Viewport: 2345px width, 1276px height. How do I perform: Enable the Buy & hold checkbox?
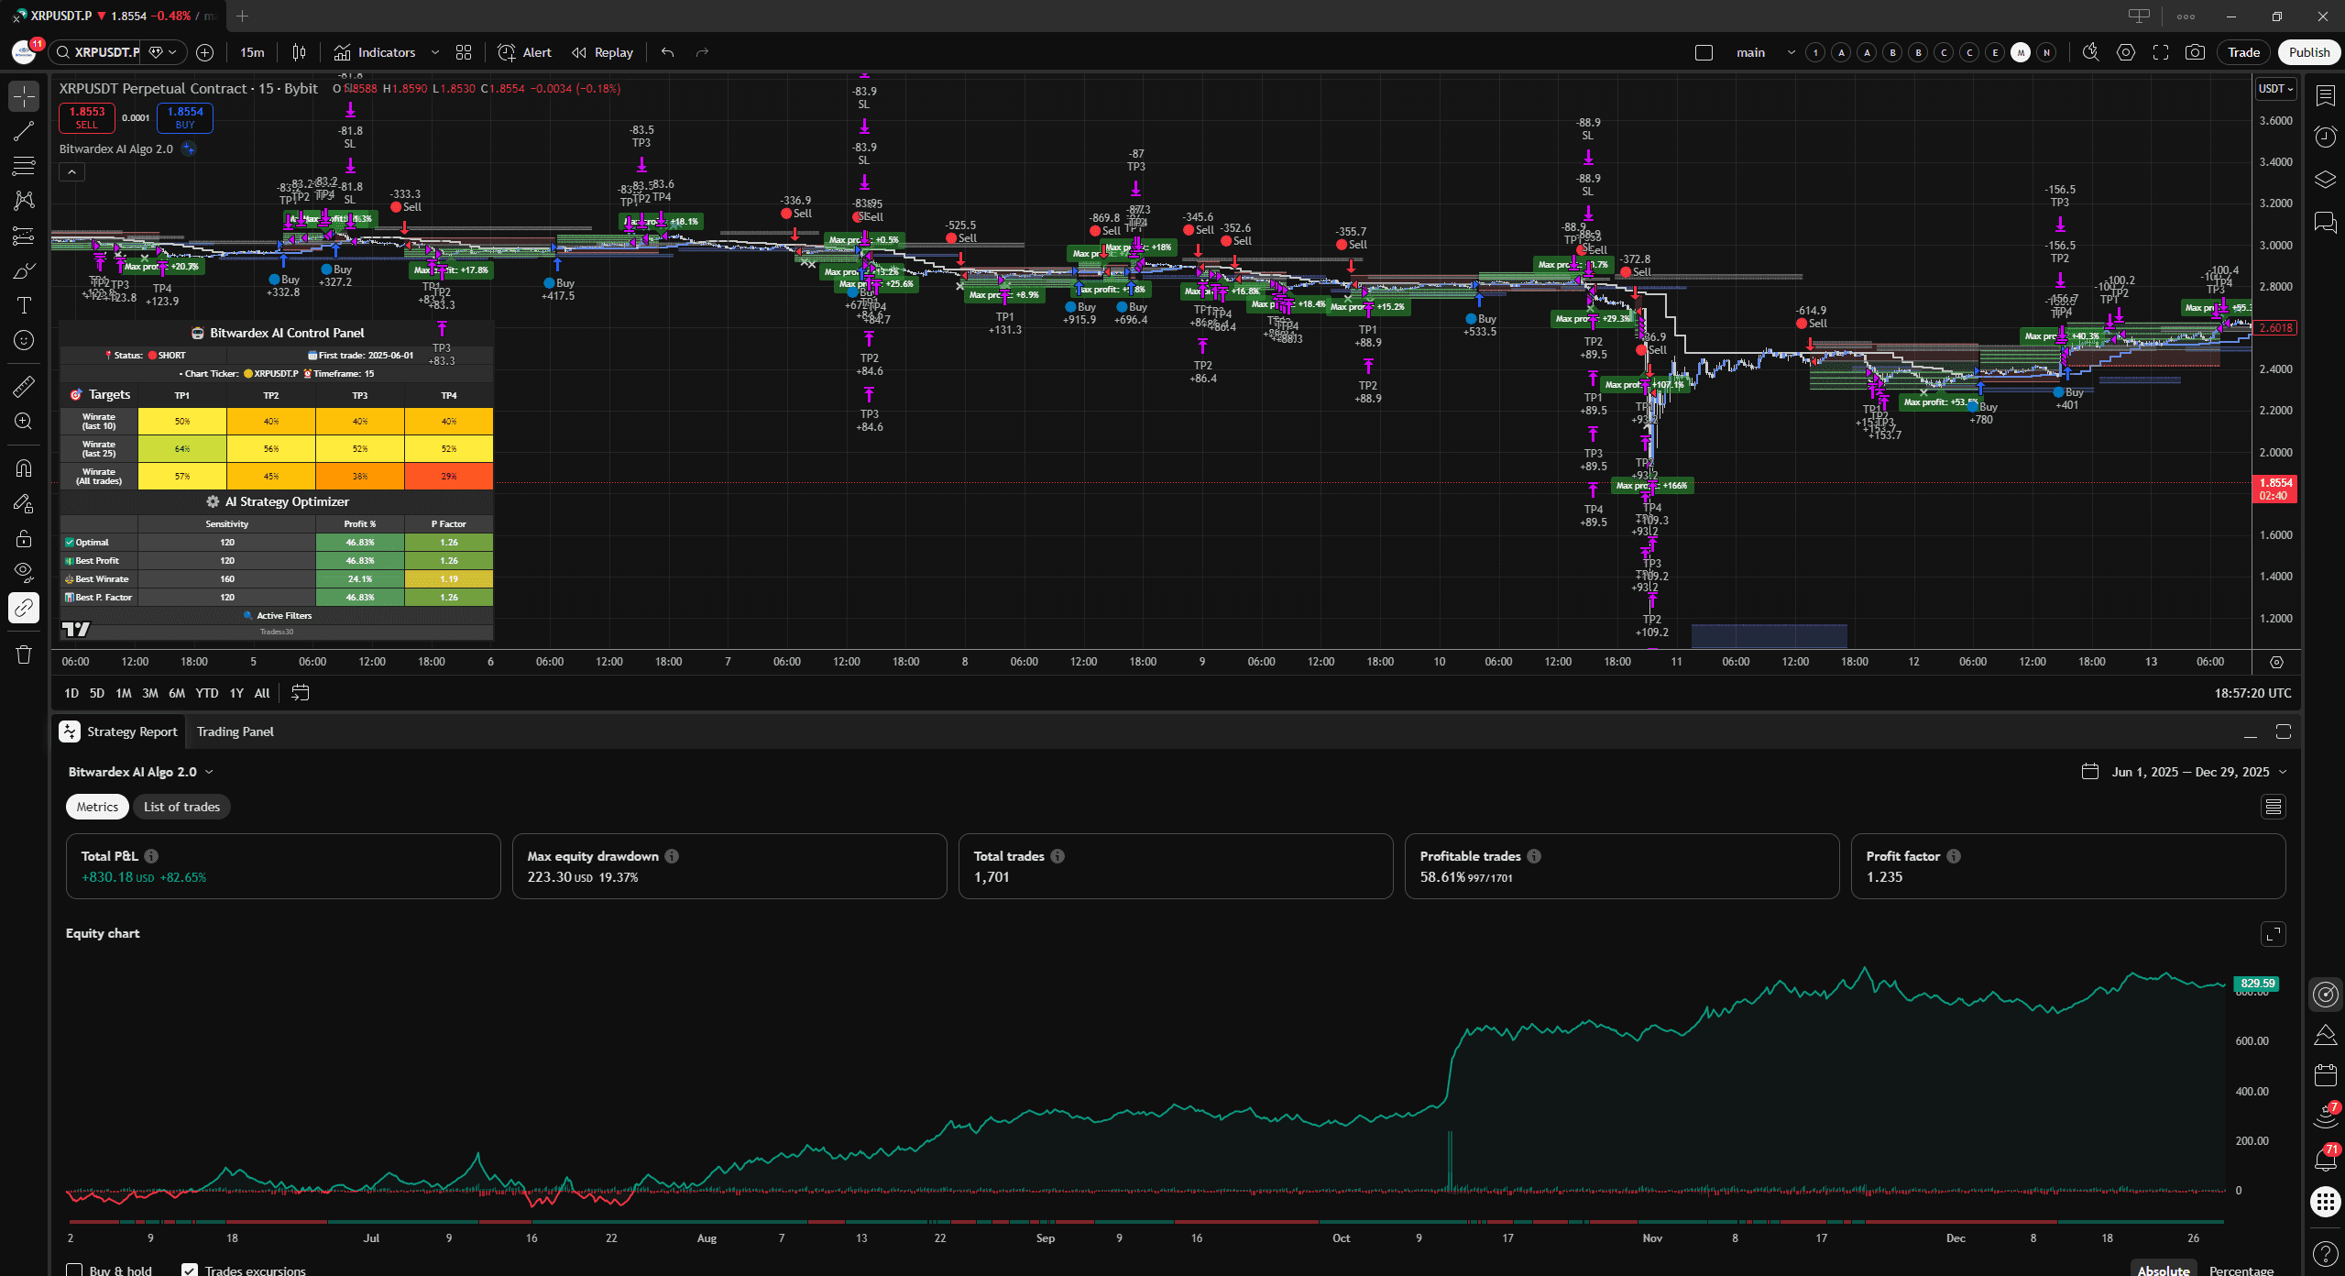click(75, 1270)
